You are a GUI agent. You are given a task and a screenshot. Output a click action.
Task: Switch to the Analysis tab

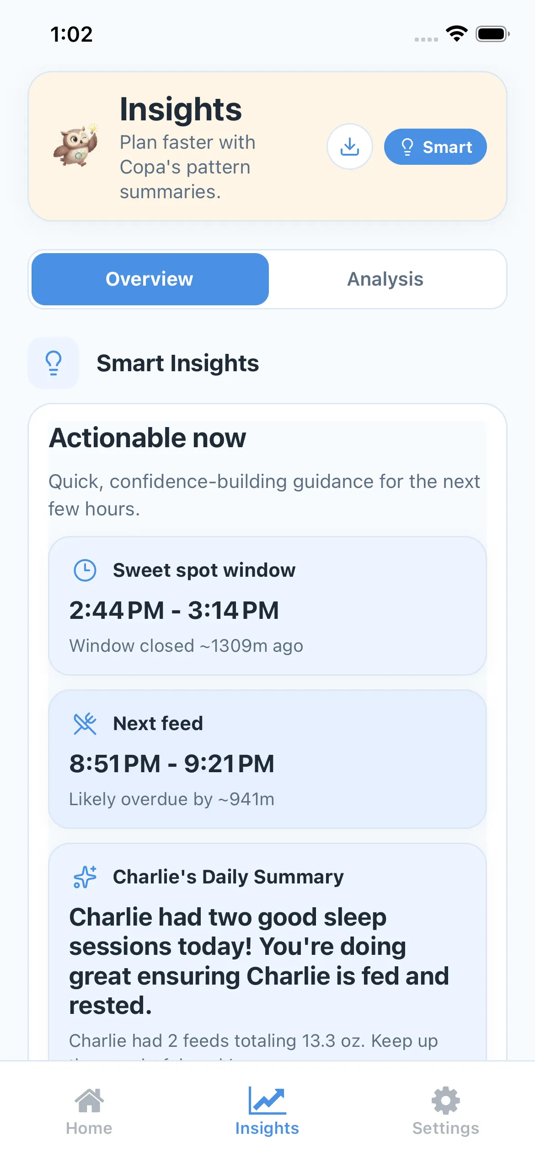tap(385, 279)
